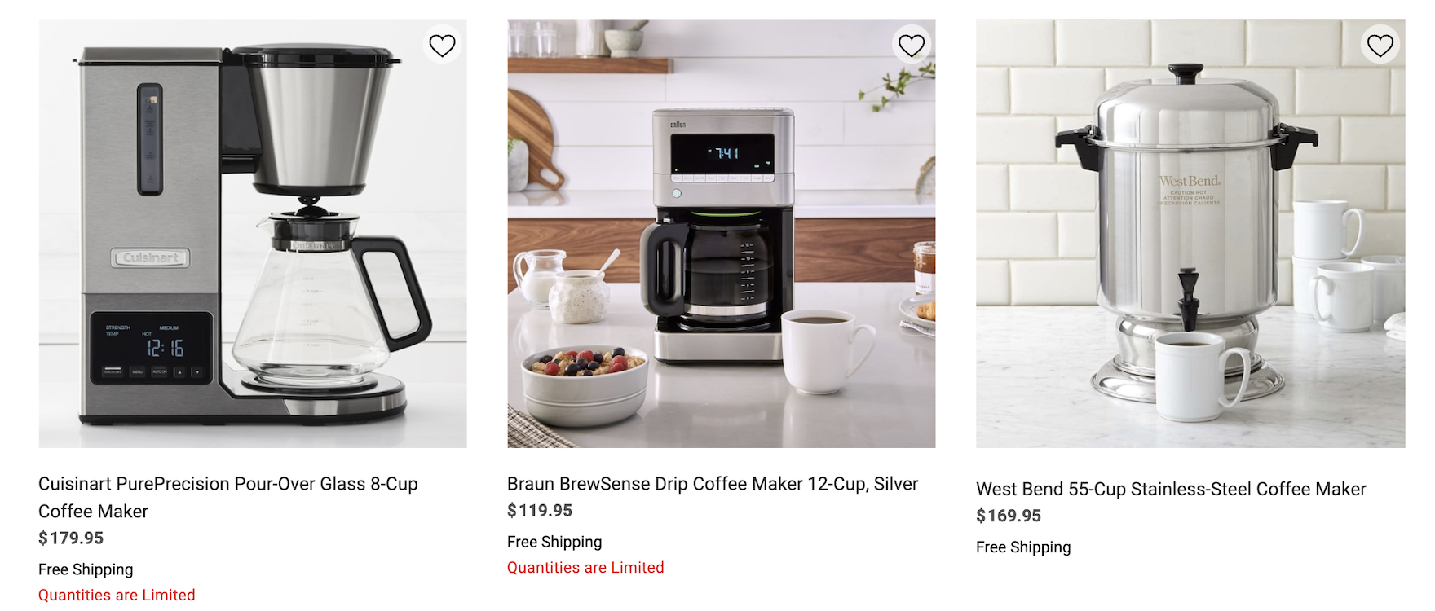1435x611 pixels.
Task: Open the Cuisinart pour-over coffee maker photo
Action: click(253, 234)
